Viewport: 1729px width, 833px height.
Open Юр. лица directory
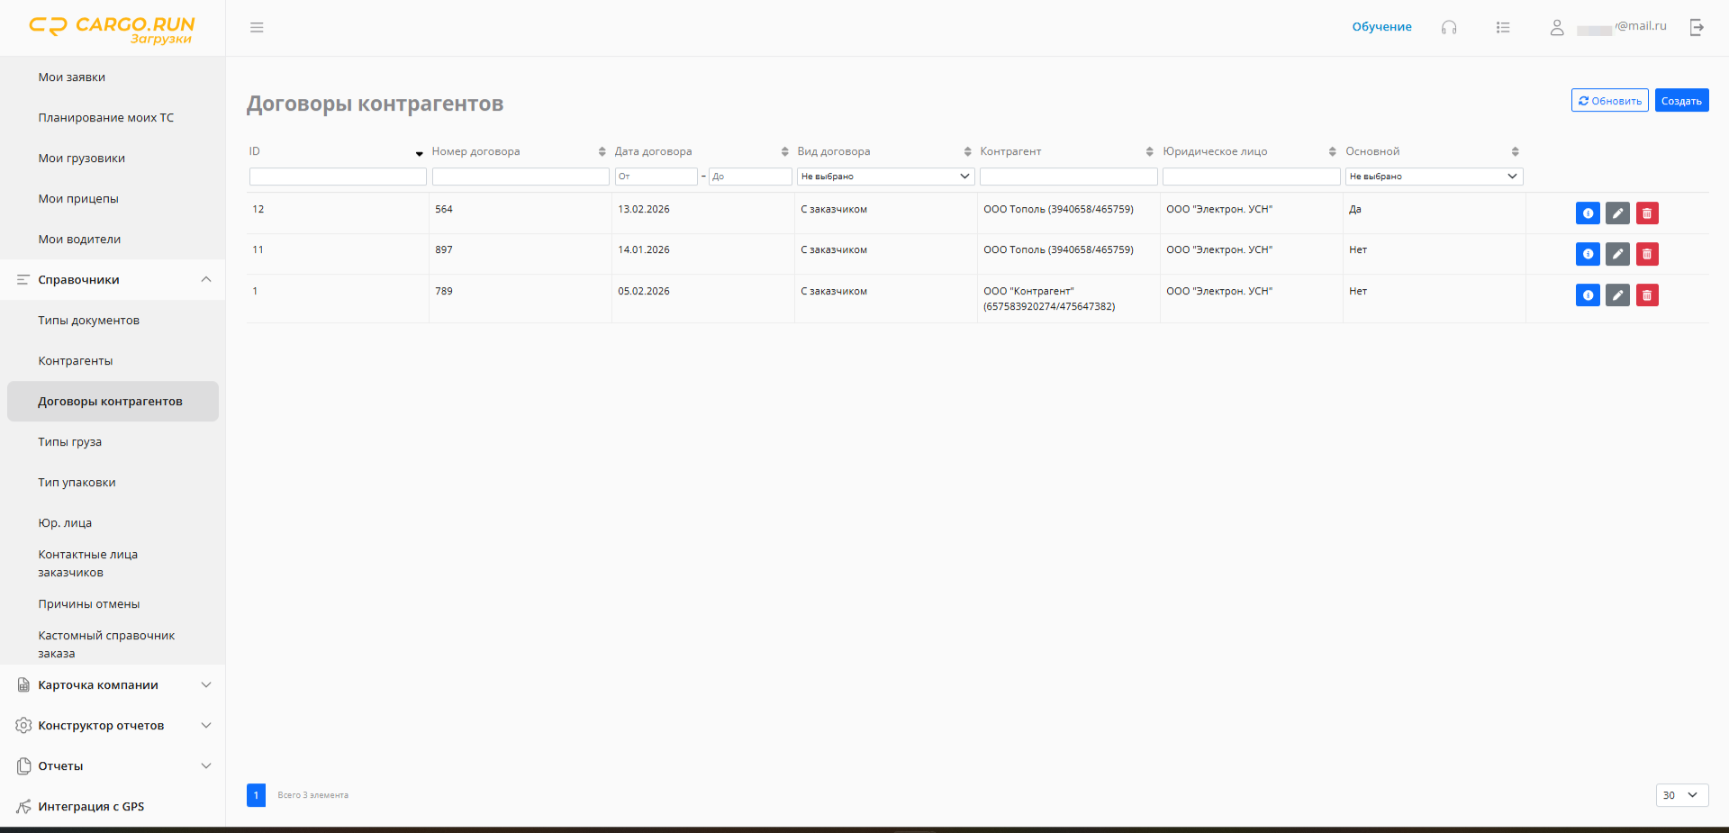click(x=65, y=523)
